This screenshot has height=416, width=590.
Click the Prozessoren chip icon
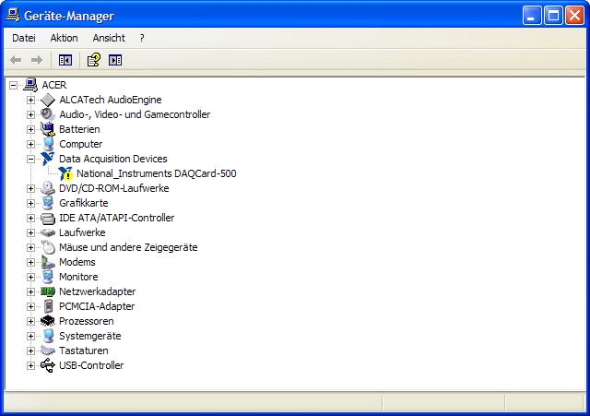tap(48, 321)
